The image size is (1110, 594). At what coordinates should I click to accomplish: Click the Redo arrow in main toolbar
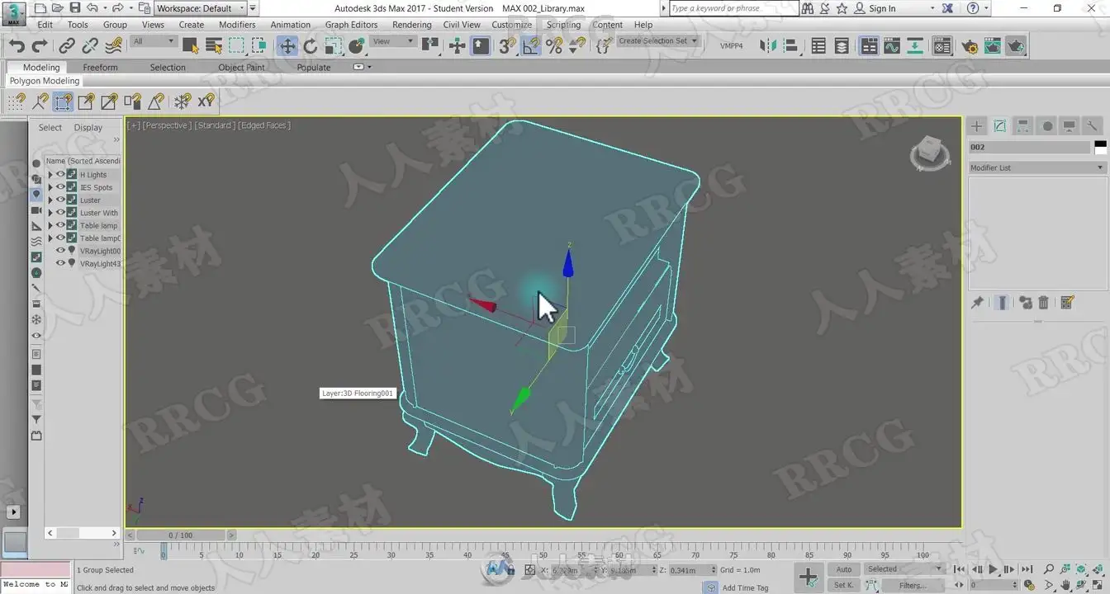[x=40, y=46]
